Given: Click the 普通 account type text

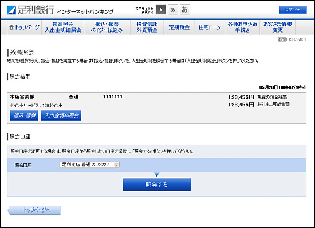Looking at the screenshot, I should click(73, 97).
